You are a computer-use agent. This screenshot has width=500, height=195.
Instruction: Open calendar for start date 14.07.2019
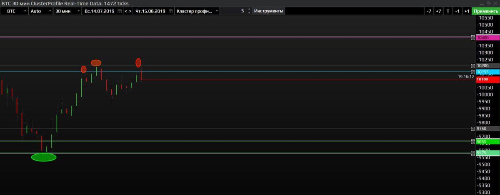tap(120, 11)
